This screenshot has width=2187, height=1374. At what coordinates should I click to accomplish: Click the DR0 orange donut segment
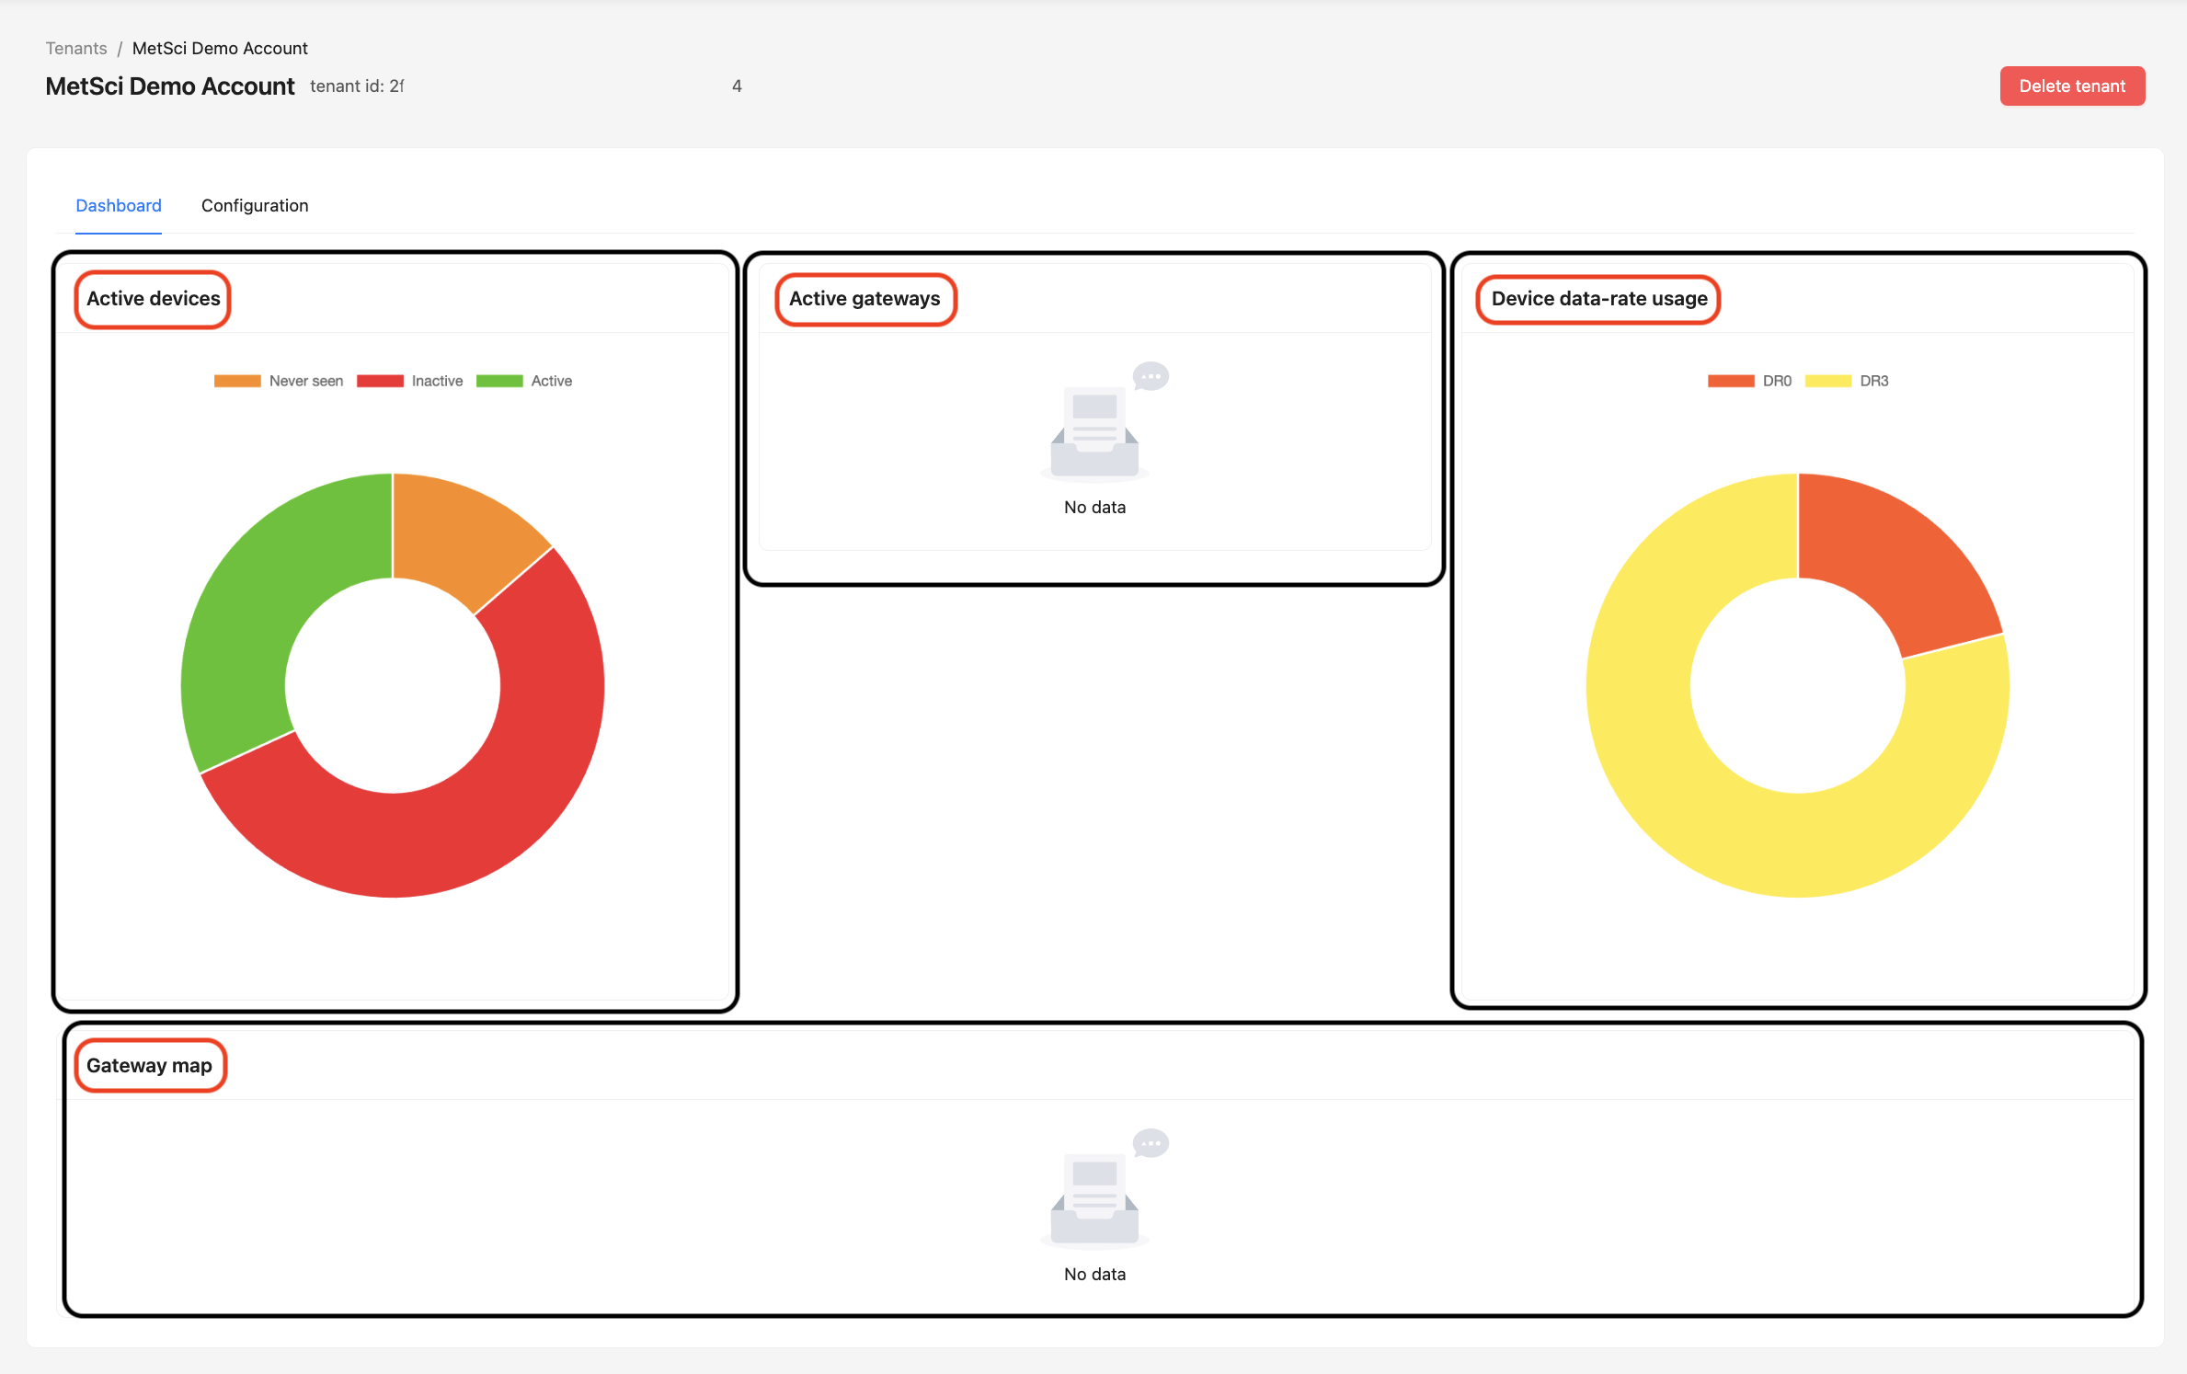pos(1895,561)
